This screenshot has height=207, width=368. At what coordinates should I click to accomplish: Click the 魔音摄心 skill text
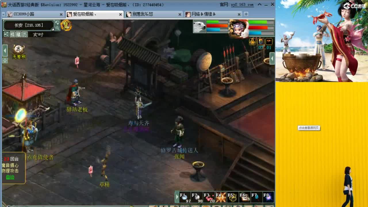(10, 165)
